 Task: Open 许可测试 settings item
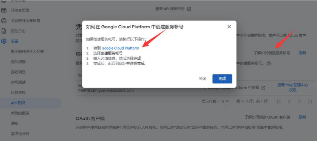tap(18, 82)
